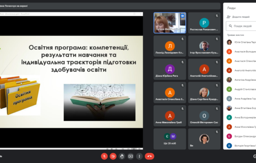256x163 pixels.
Task: Click Богдан Олександрович in people list
Action: 241,136
